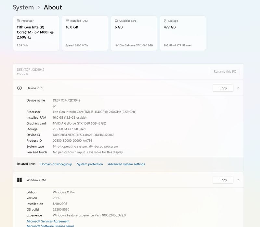Click the MS-7D23 model text

[x=23, y=74]
